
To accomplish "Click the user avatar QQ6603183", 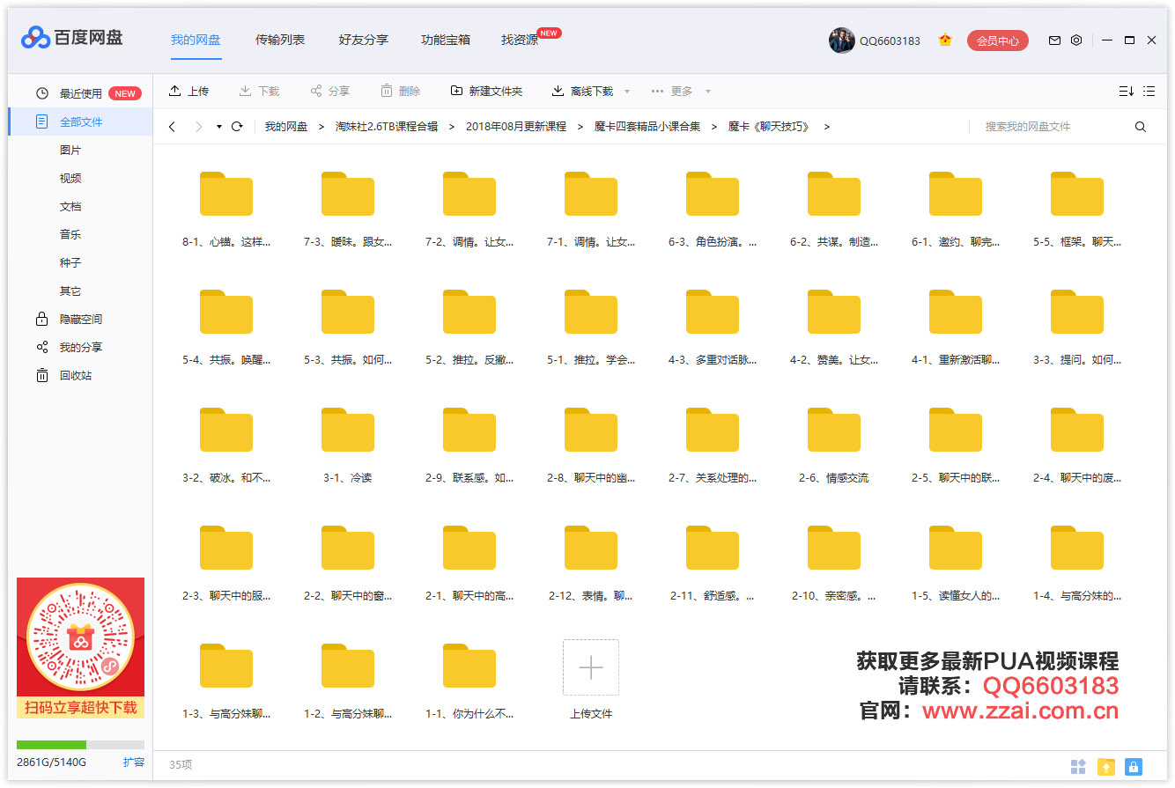I will [x=841, y=41].
